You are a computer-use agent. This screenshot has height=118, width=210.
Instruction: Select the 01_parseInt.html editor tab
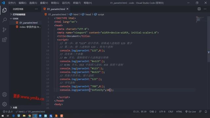point(56,9)
